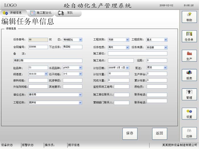
Task: Expand the 工程类别 dropdown
Action: (127, 40)
